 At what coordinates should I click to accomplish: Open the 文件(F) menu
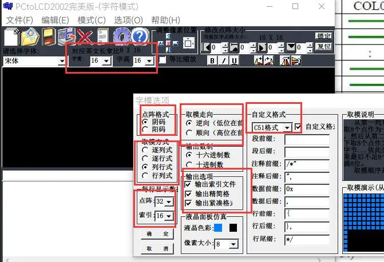pos(19,20)
